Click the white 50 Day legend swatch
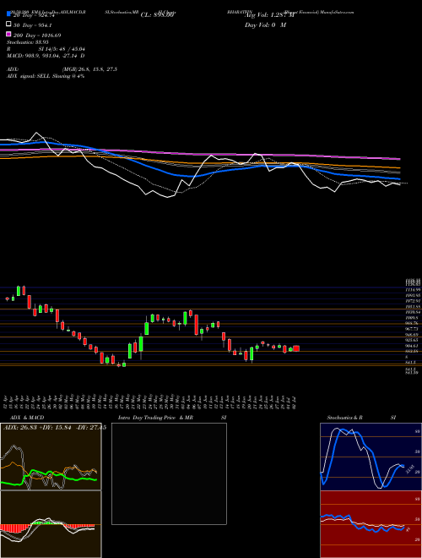 [8, 25]
